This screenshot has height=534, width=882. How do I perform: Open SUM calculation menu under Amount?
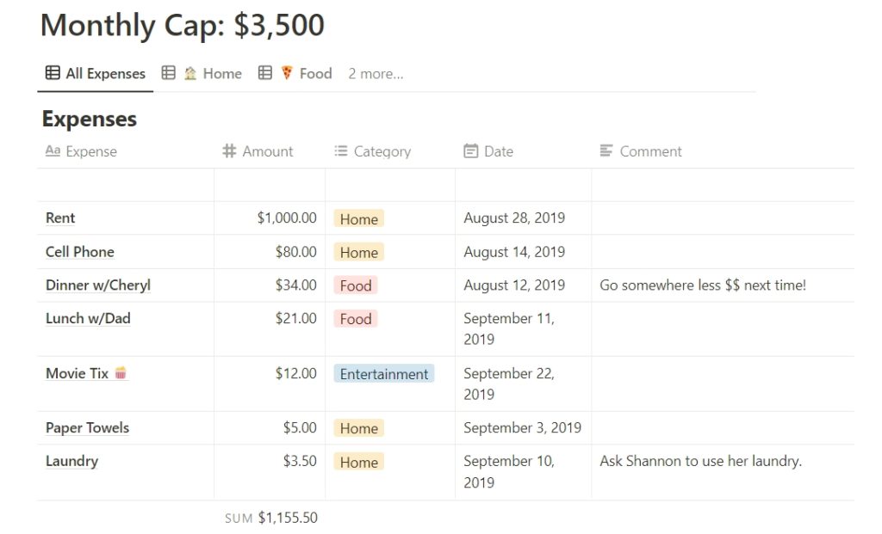pos(271,518)
